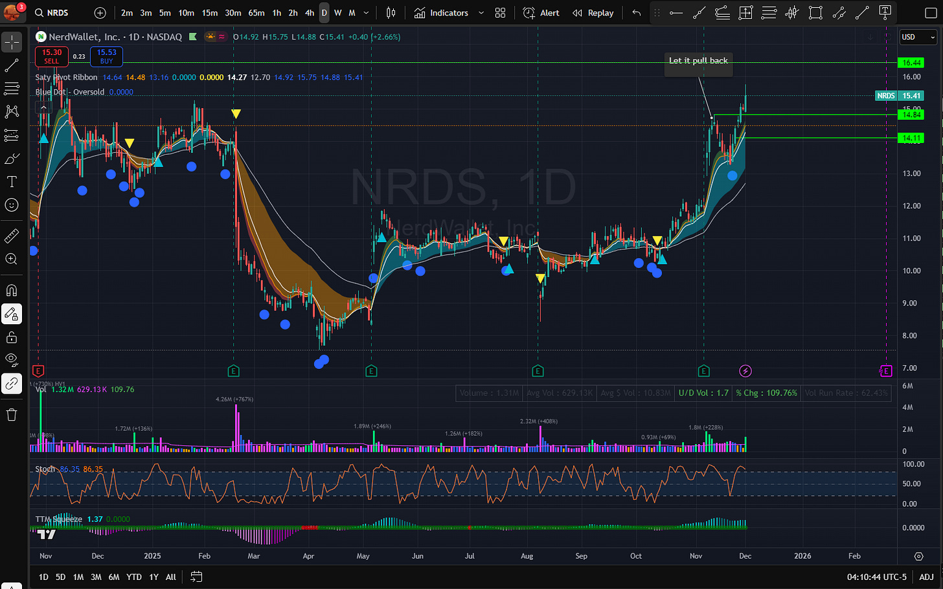943x589 pixels.
Task: Select the text box tool in favorites bar
Action: pyautogui.click(x=885, y=12)
